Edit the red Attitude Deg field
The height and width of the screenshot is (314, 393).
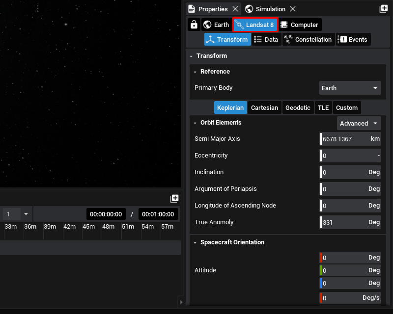pos(350,258)
